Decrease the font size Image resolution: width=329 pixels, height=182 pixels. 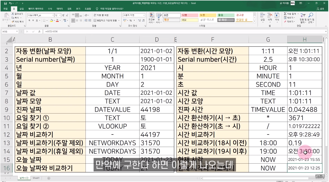[67, 15]
